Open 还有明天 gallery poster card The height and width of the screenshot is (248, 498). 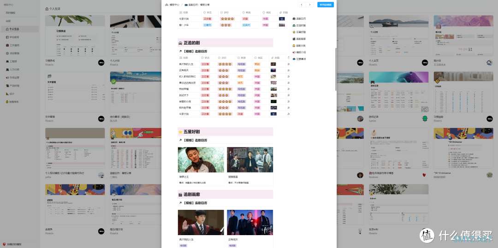(x=250, y=222)
